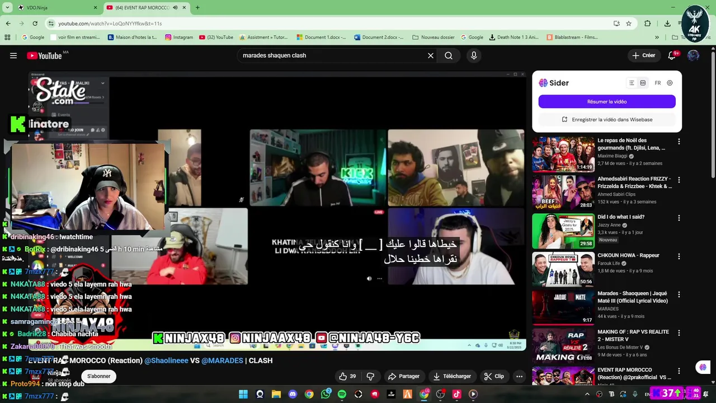Open Discord from the taskbar
This screenshot has width=716, height=403.
(x=293, y=394)
